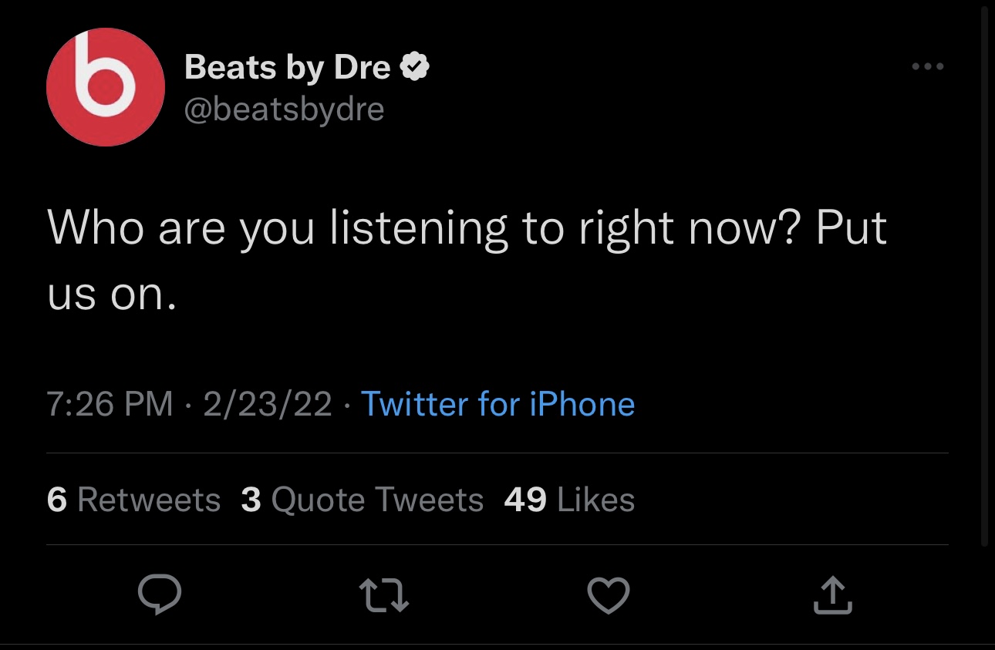
Task: Click the number 49 beside Likes
Action: (x=524, y=500)
